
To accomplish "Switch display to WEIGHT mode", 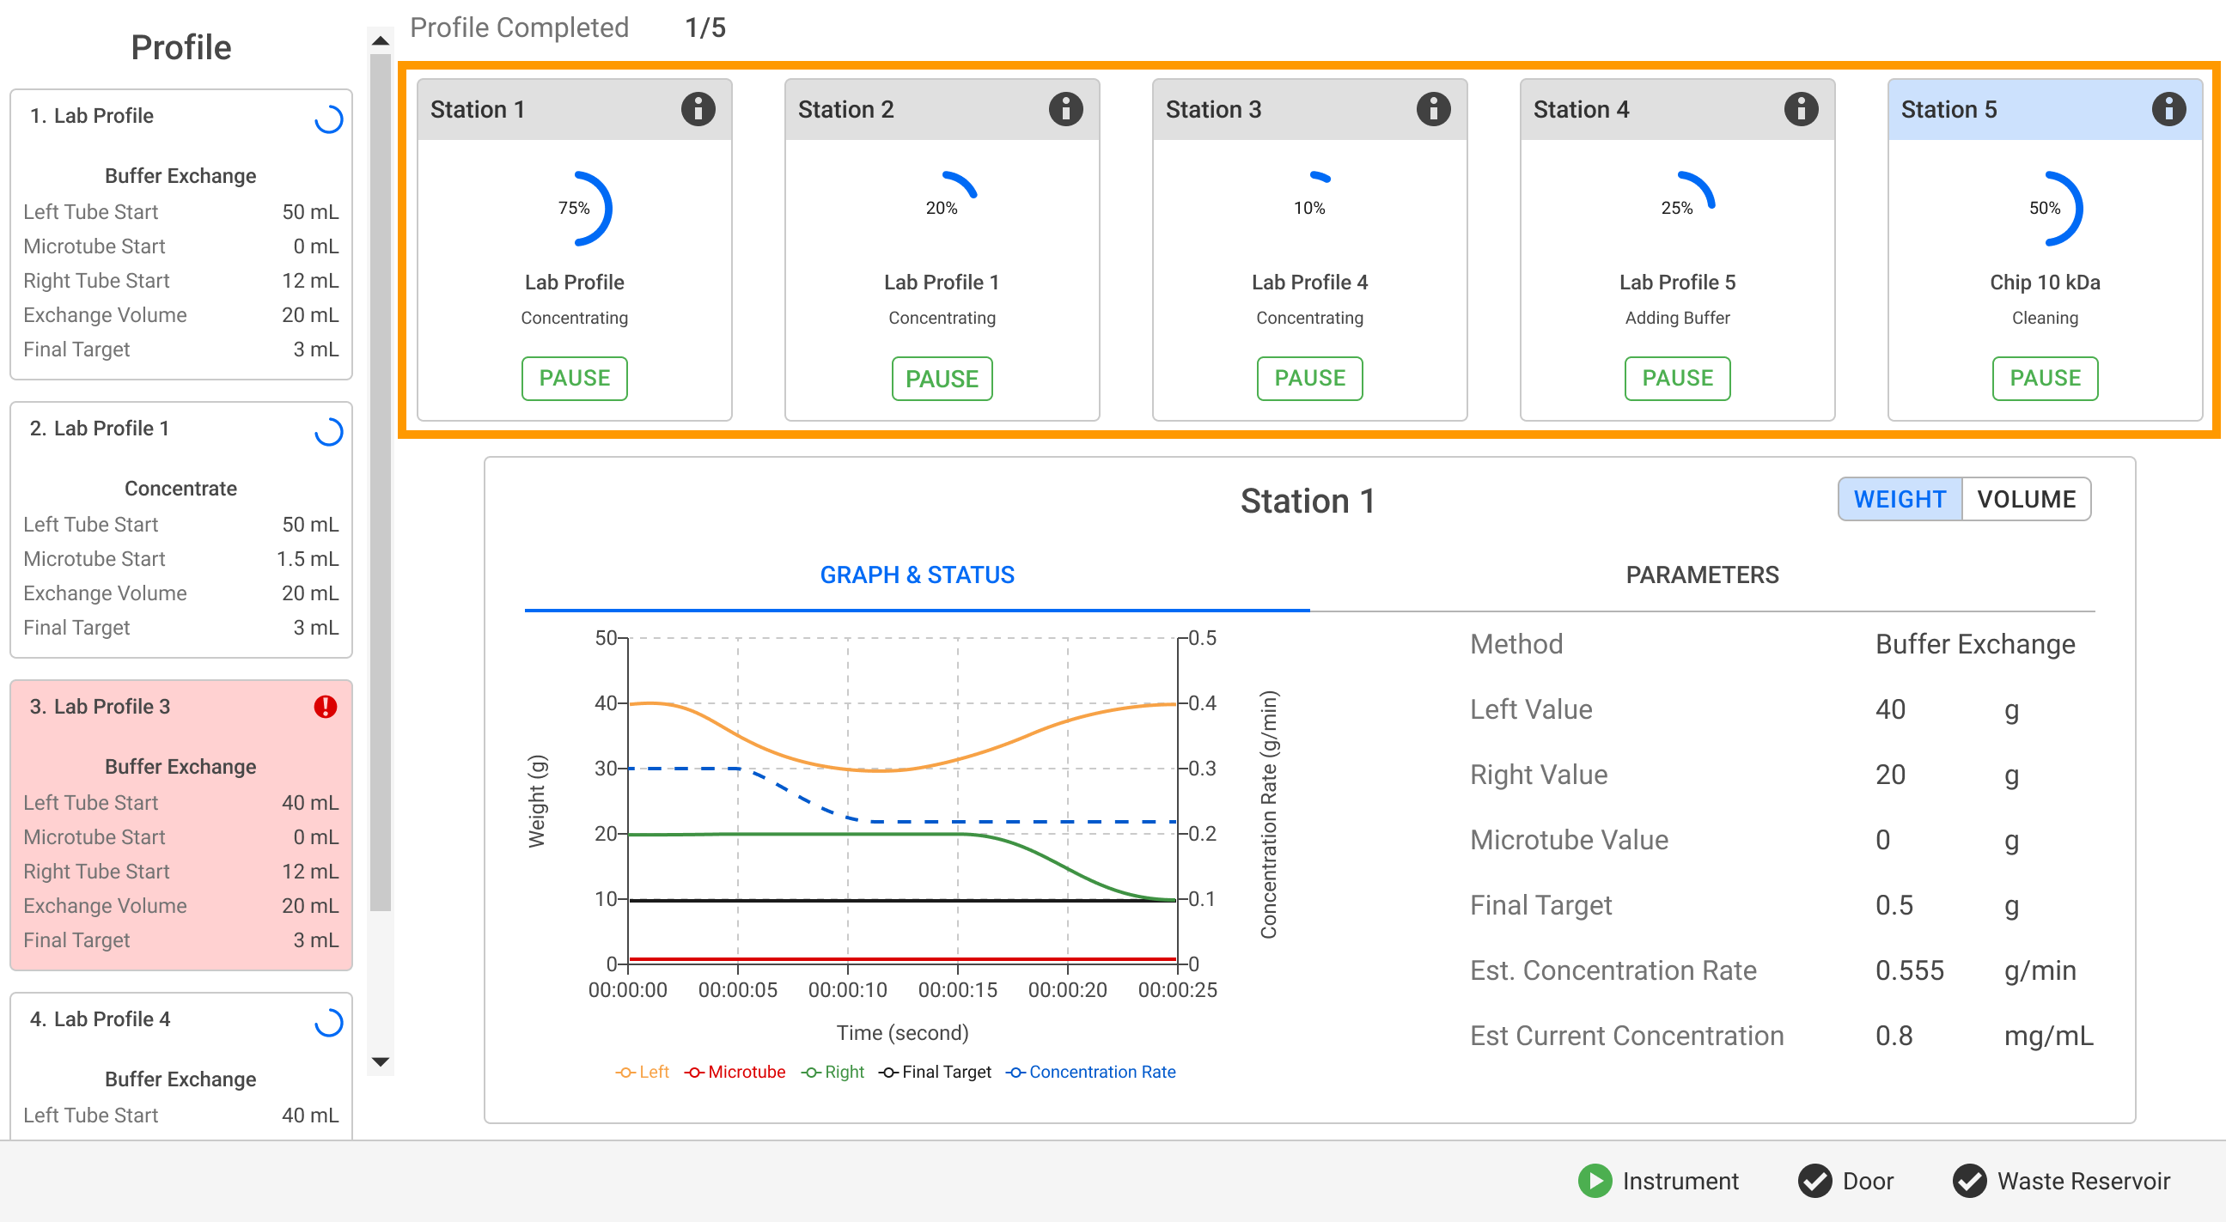I will pos(1899,499).
